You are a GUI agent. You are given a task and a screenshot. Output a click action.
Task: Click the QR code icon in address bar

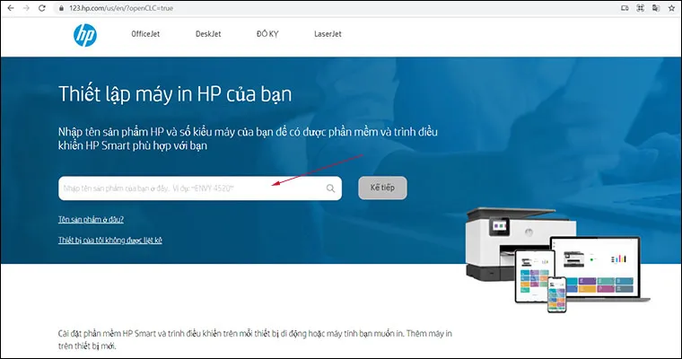click(x=640, y=8)
